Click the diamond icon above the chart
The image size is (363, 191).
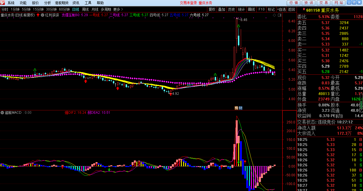(x=274, y=15)
